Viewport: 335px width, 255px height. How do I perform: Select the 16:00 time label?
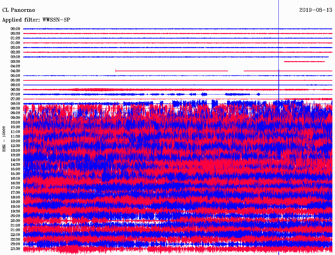tap(15, 178)
